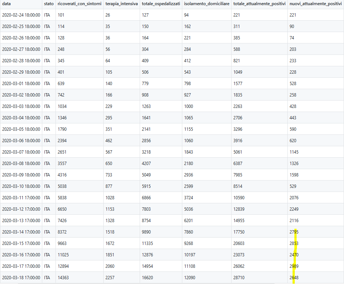Image resolution: width=344 pixels, height=284 pixels.
Task: Click isolamento domiciliare value 1843
Action: [189, 152]
